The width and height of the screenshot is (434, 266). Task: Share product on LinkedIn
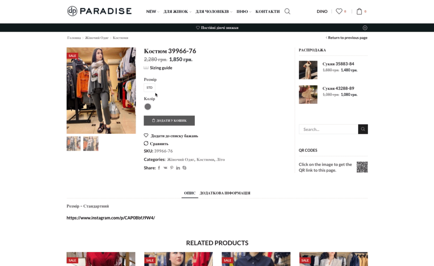(178, 168)
